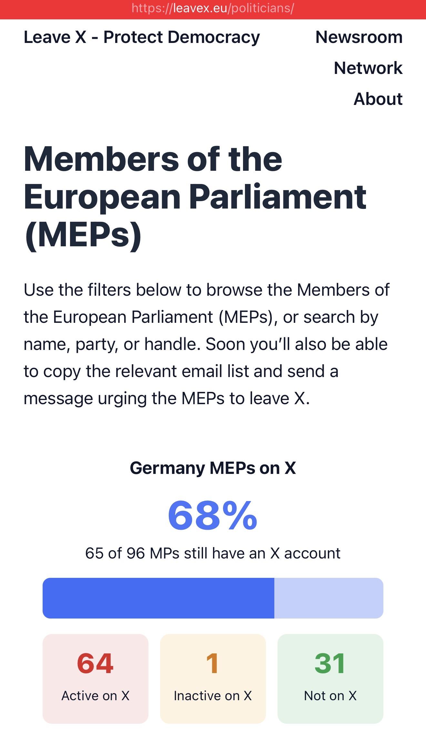Click the green number 31
The image size is (426, 747).
coord(330,663)
